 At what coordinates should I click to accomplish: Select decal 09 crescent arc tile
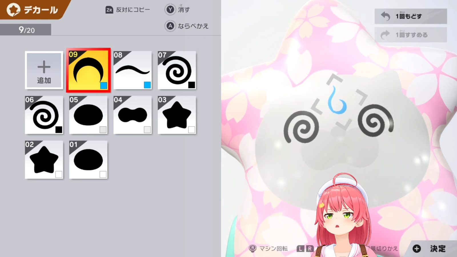(x=88, y=70)
